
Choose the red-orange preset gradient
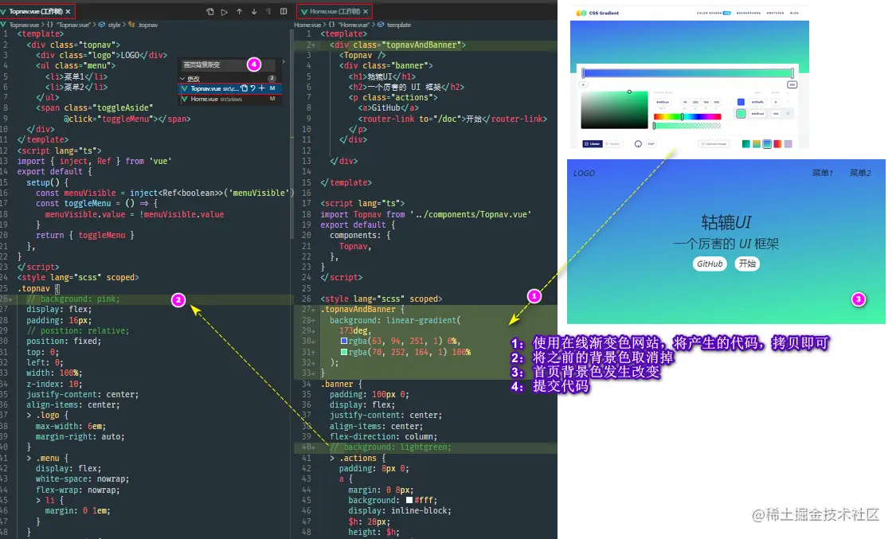point(777,144)
